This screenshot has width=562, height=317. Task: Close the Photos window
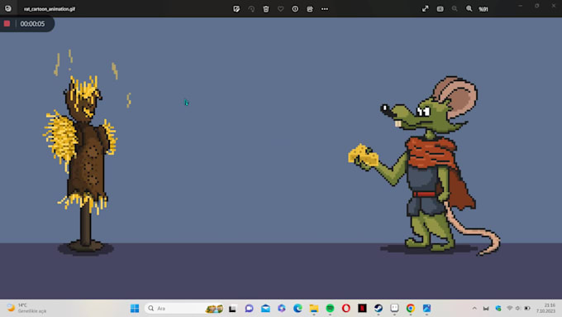click(554, 6)
